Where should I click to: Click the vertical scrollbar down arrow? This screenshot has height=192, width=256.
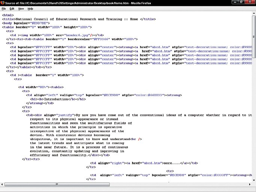[254, 180]
